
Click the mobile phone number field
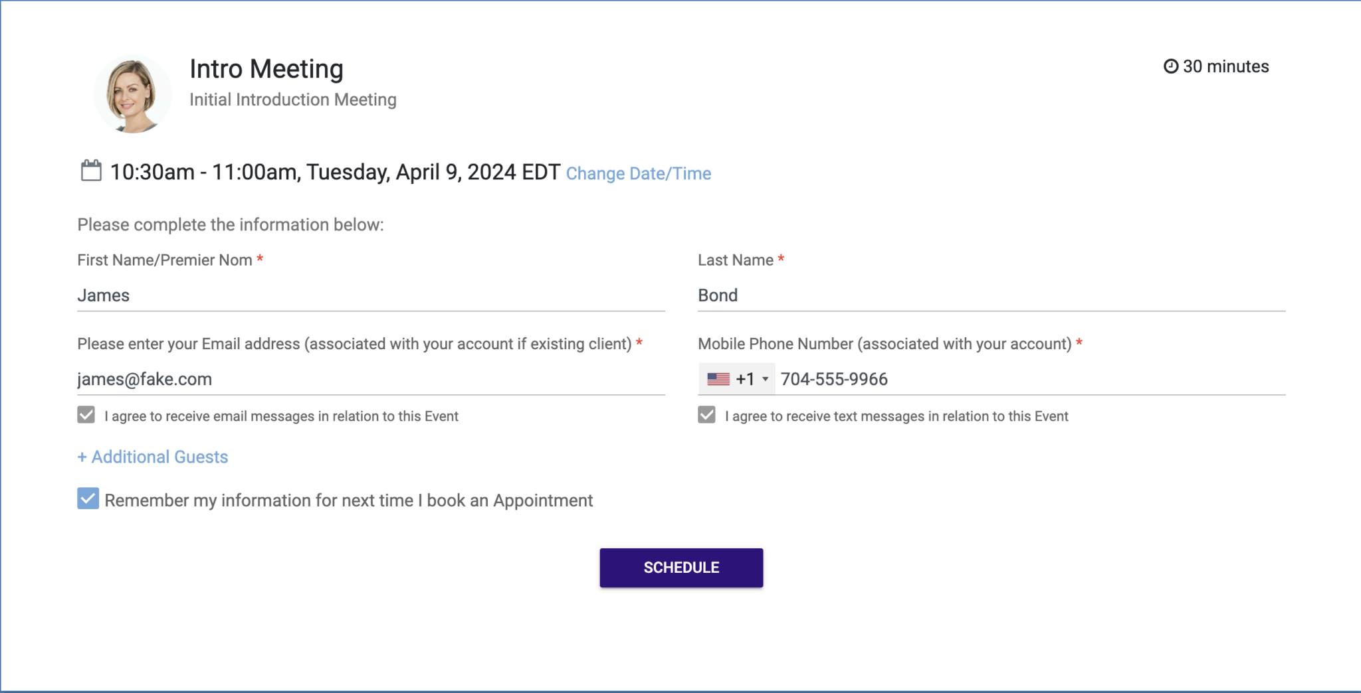[x=997, y=379]
